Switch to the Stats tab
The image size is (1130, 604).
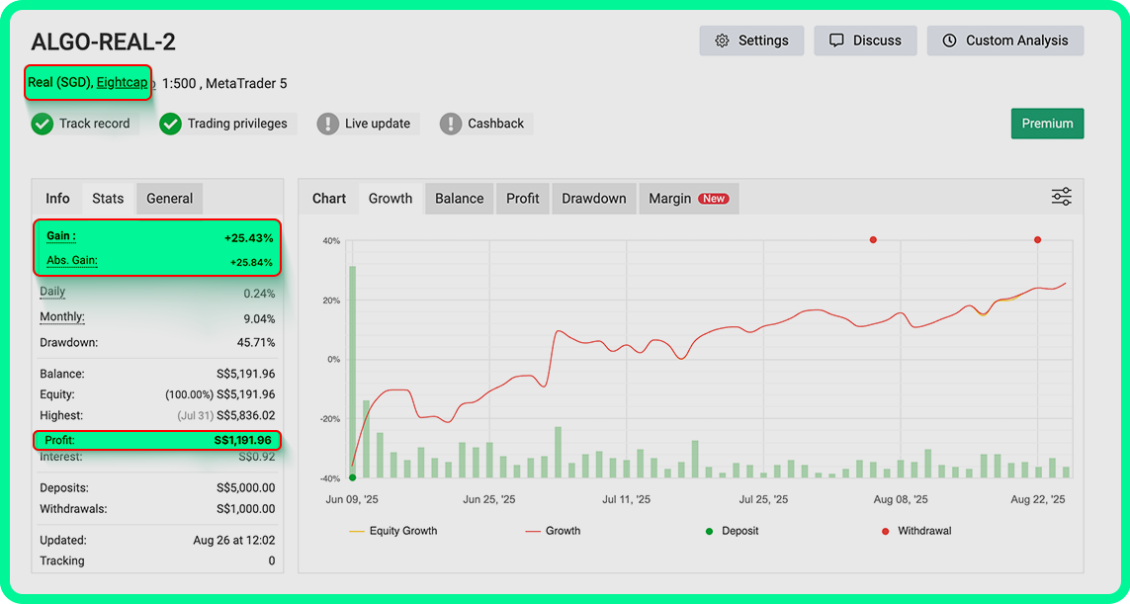point(108,198)
